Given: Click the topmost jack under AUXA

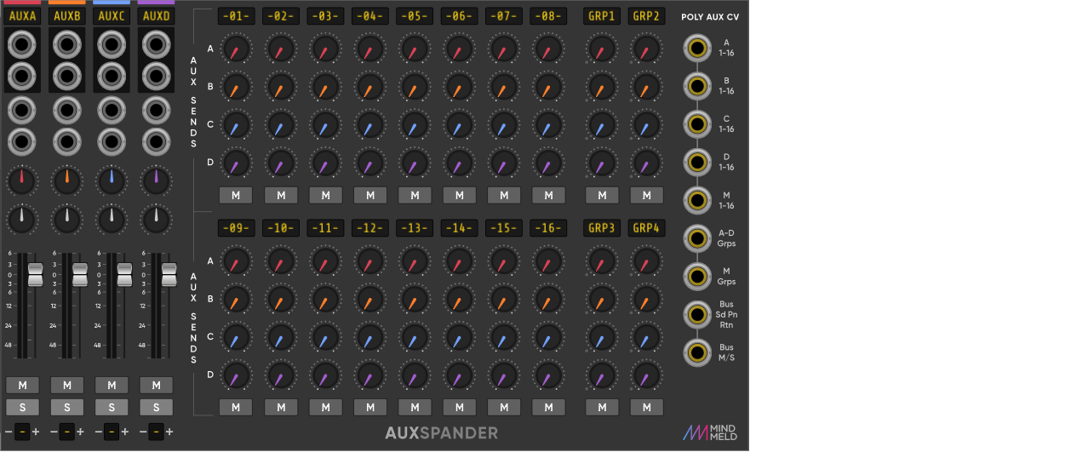Looking at the screenshot, I should point(22,43).
